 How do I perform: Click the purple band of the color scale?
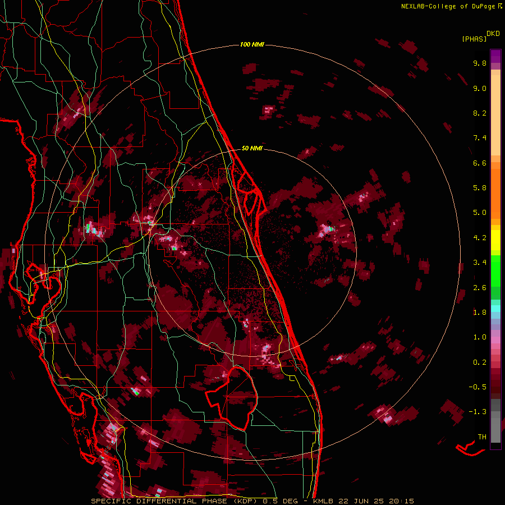pos(495,56)
